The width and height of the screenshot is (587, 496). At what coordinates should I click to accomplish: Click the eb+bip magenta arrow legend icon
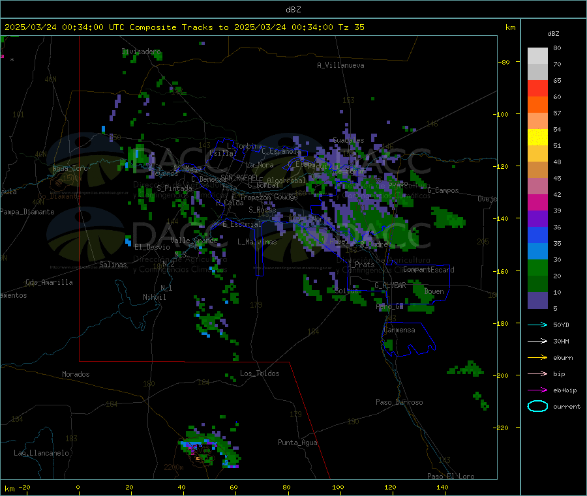(x=537, y=390)
